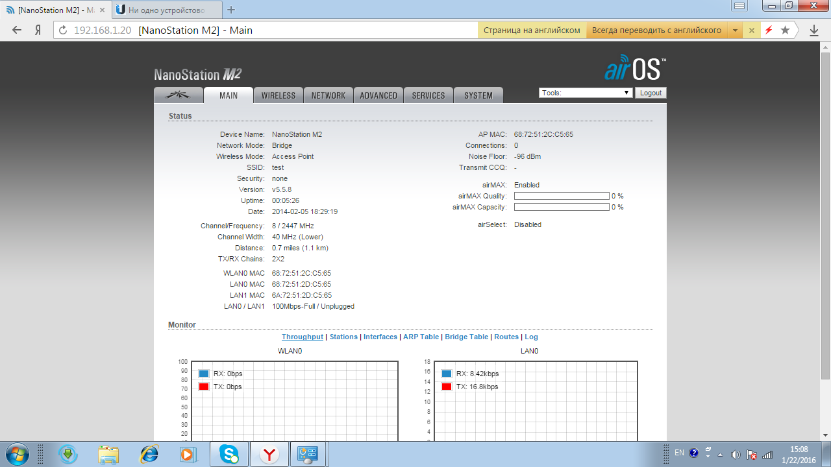
Task: Open media player in taskbar
Action: [188, 454]
